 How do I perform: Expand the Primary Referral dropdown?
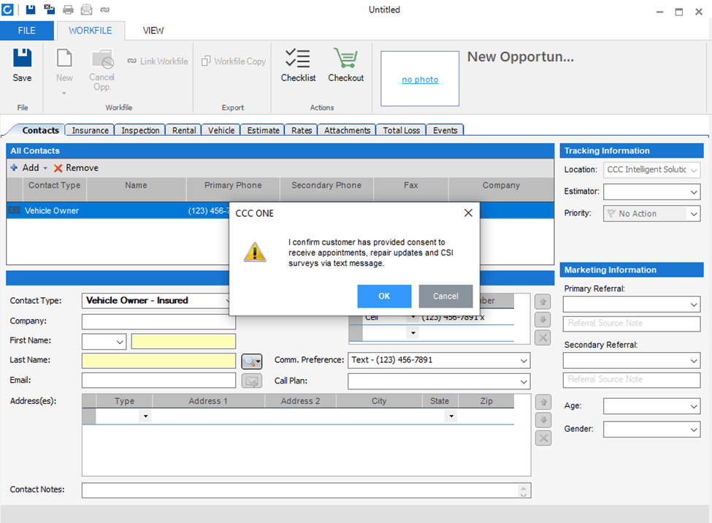click(x=694, y=304)
